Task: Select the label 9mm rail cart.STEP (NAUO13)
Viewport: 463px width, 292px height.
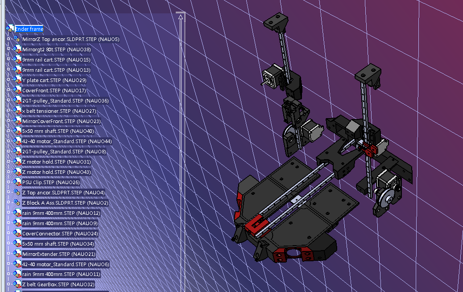Action: pyautogui.click(x=56, y=70)
